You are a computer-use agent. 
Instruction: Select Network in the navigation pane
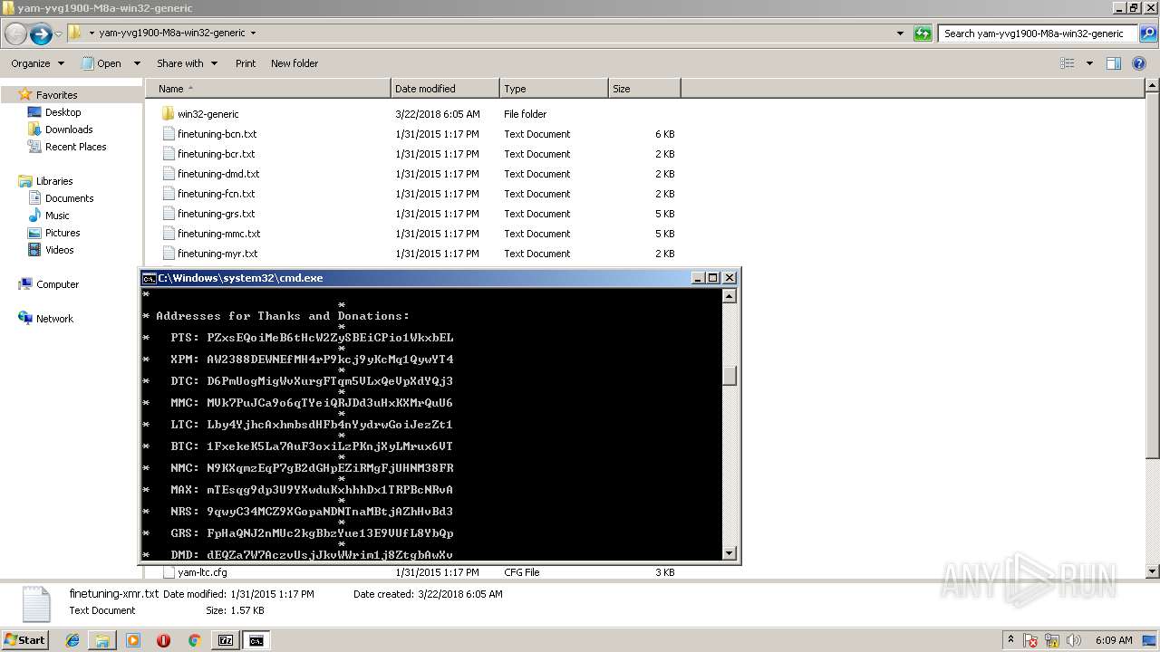(x=54, y=319)
